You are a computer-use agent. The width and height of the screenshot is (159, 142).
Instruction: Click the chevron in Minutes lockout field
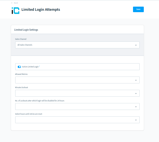(136, 93)
